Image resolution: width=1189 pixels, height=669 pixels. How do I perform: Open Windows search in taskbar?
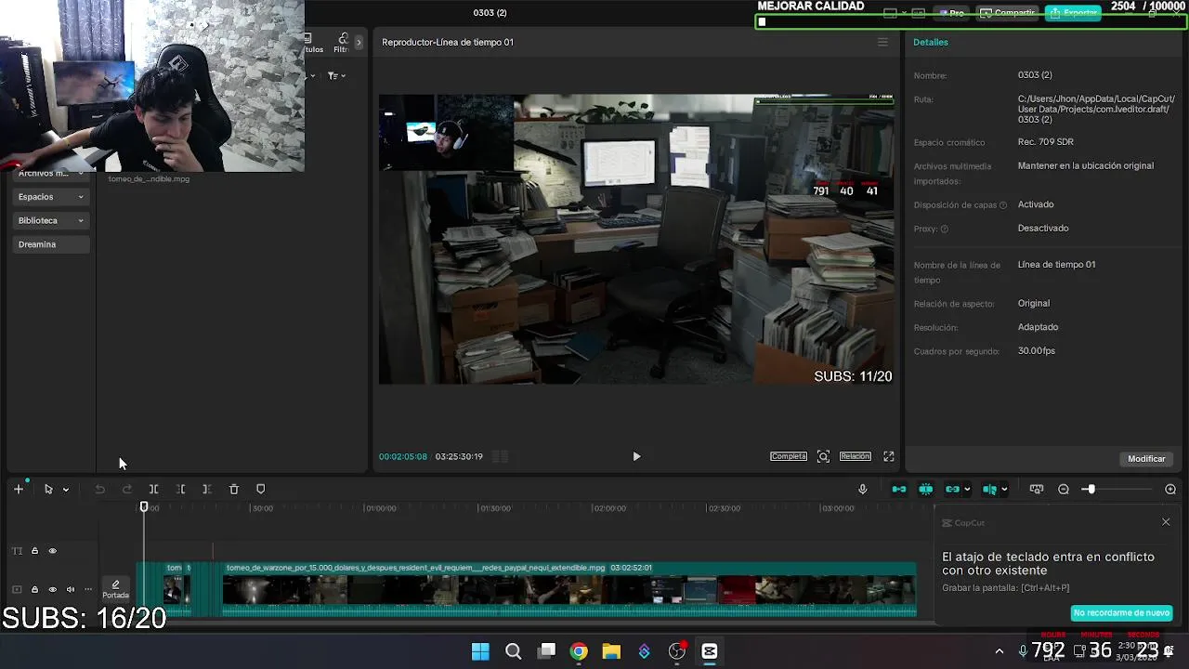pos(513,651)
